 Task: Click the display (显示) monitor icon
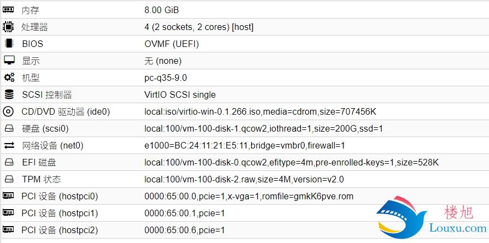[9, 60]
